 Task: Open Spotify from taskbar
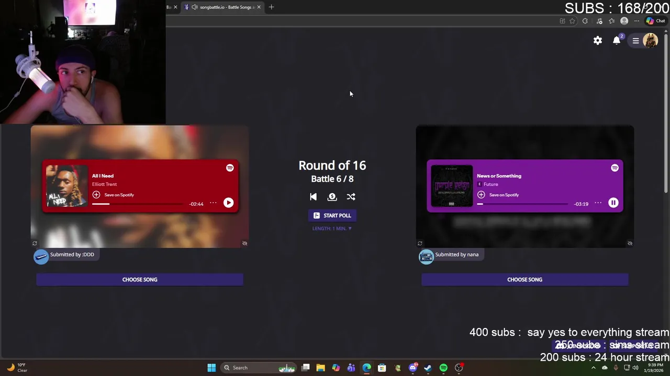[x=443, y=368]
